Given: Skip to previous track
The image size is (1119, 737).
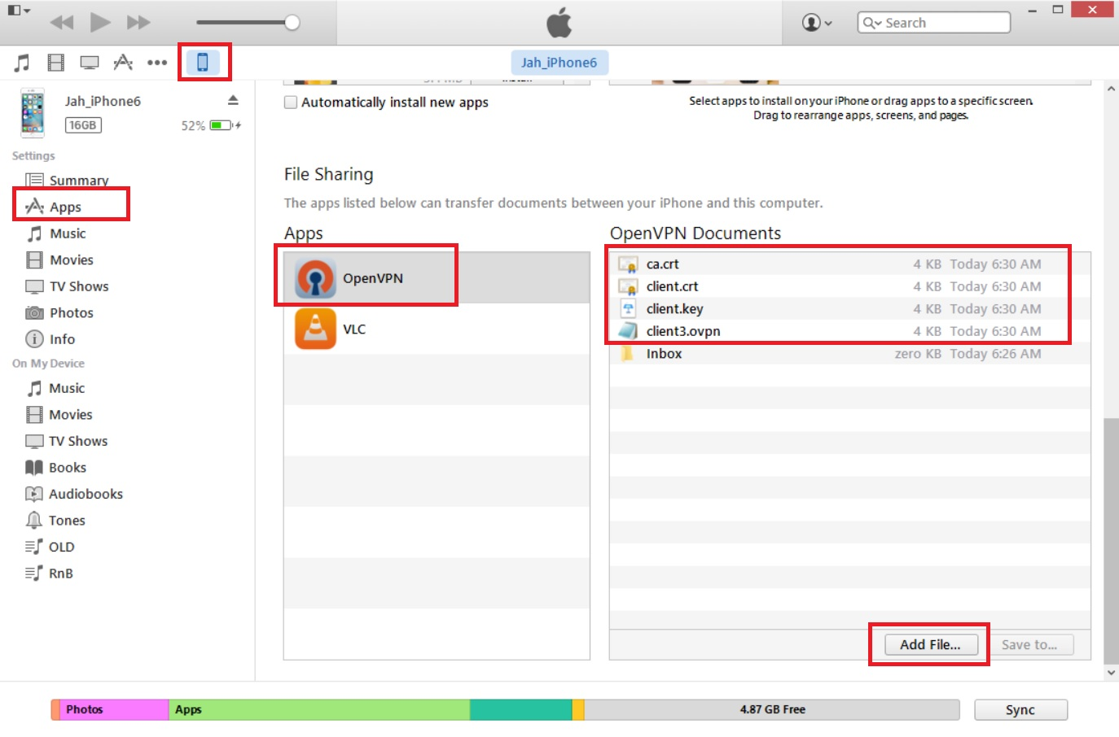Looking at the screenshot, I should (62, 22).
